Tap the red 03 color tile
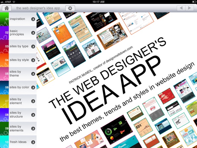 4,47
